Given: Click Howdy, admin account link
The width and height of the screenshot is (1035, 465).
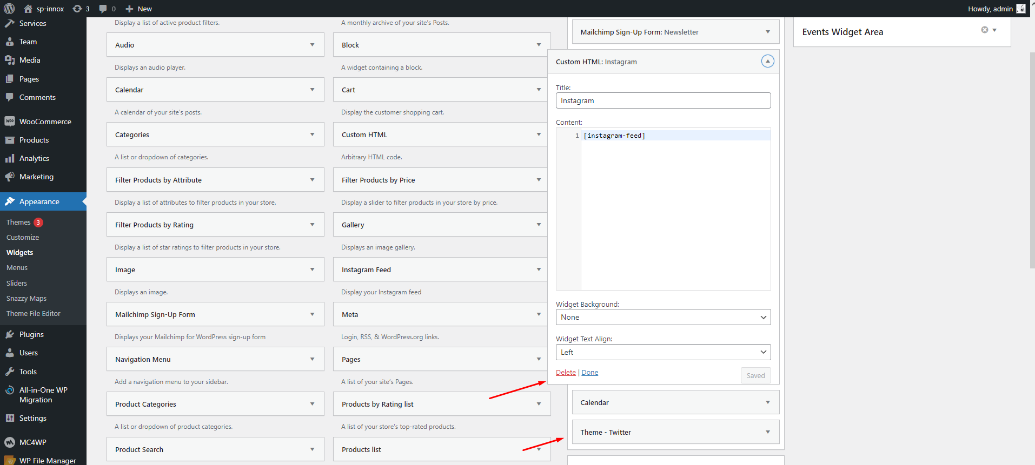Looking at the screenshot, I should pyautogui.click(x=990, y=9).
